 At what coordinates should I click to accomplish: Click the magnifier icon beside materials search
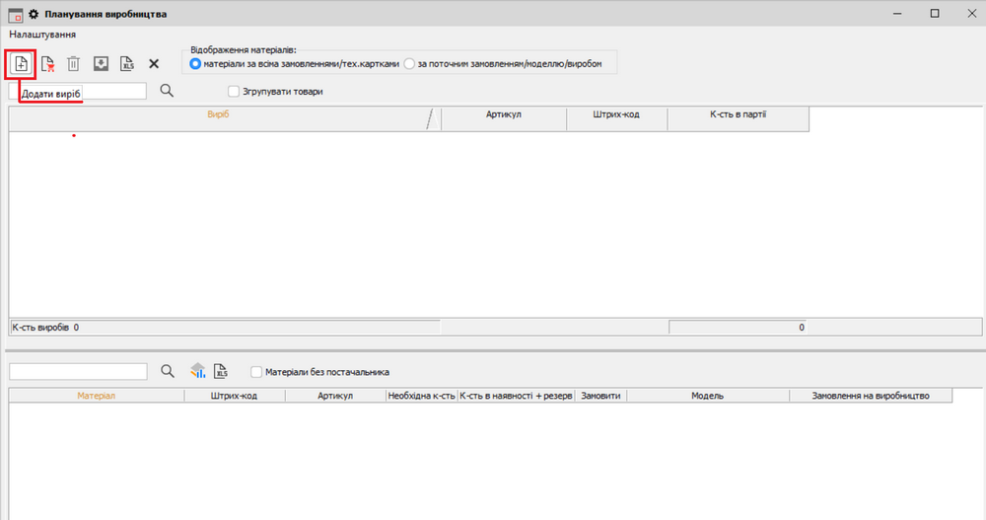pos(167,371)
